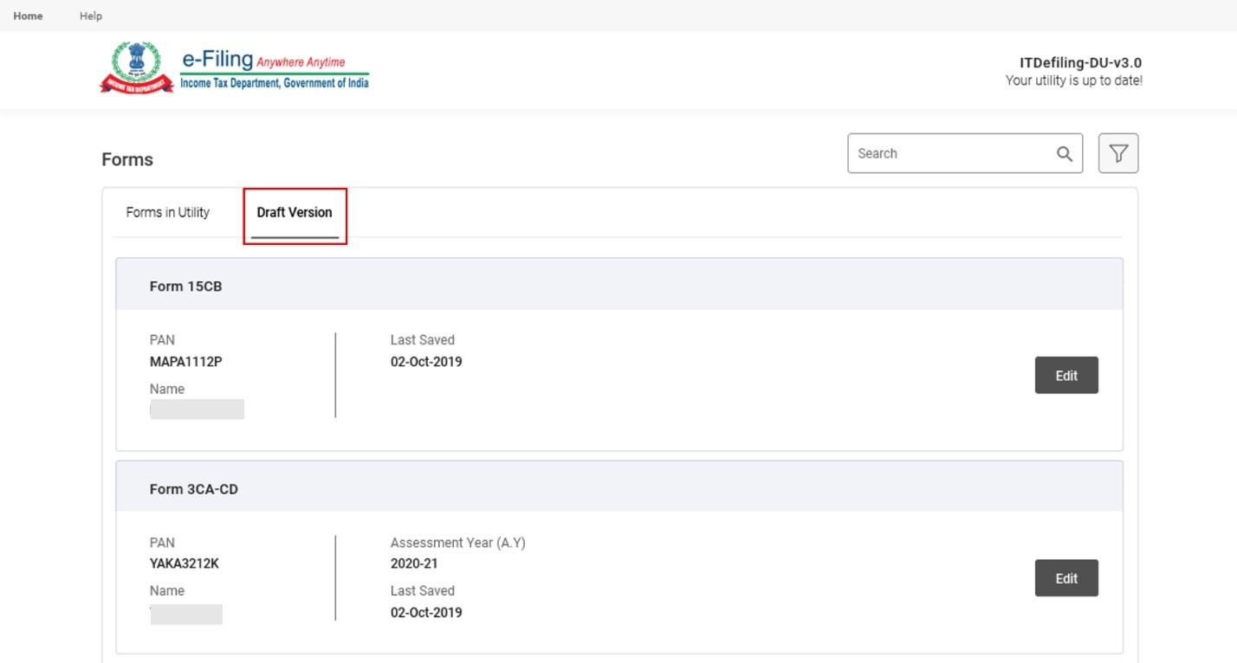Edit the Form 3CA-CD draft

(1065, 577)
